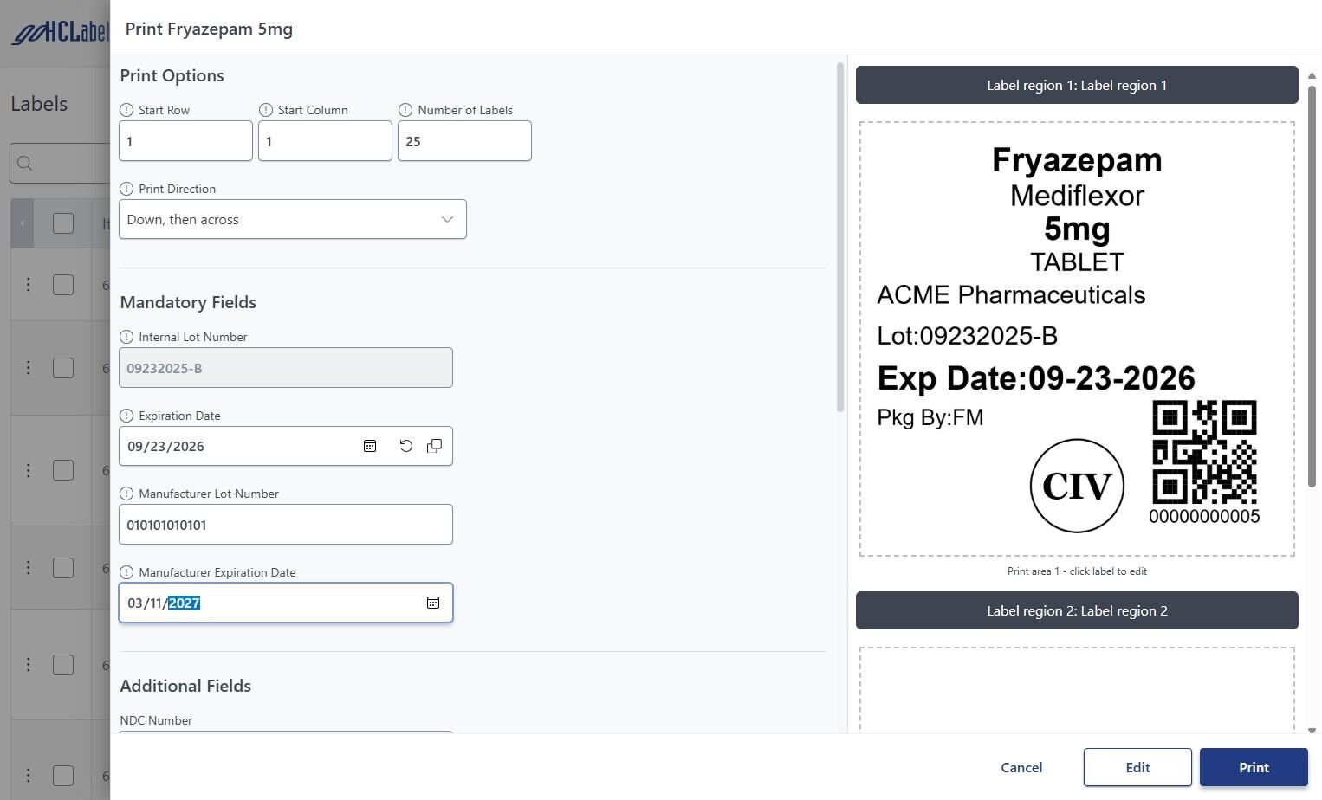Click the info icon beside Print Direction
The image size is (1322, 800).
(126, 189)
